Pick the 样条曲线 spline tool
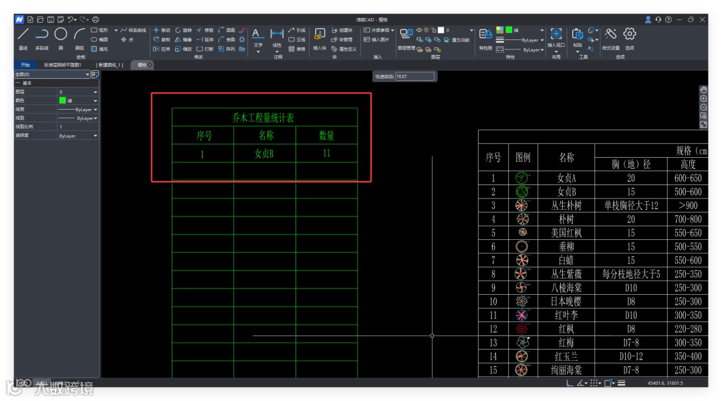The image size is (722, 401). tap(133, 30)
